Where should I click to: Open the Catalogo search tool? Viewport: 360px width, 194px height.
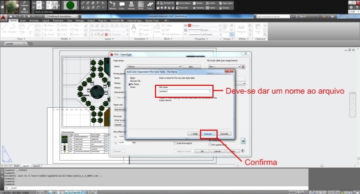click(24, 3)
